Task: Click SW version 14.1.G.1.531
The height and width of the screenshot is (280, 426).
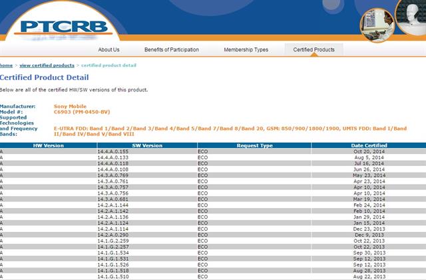Action: point(113,259)
